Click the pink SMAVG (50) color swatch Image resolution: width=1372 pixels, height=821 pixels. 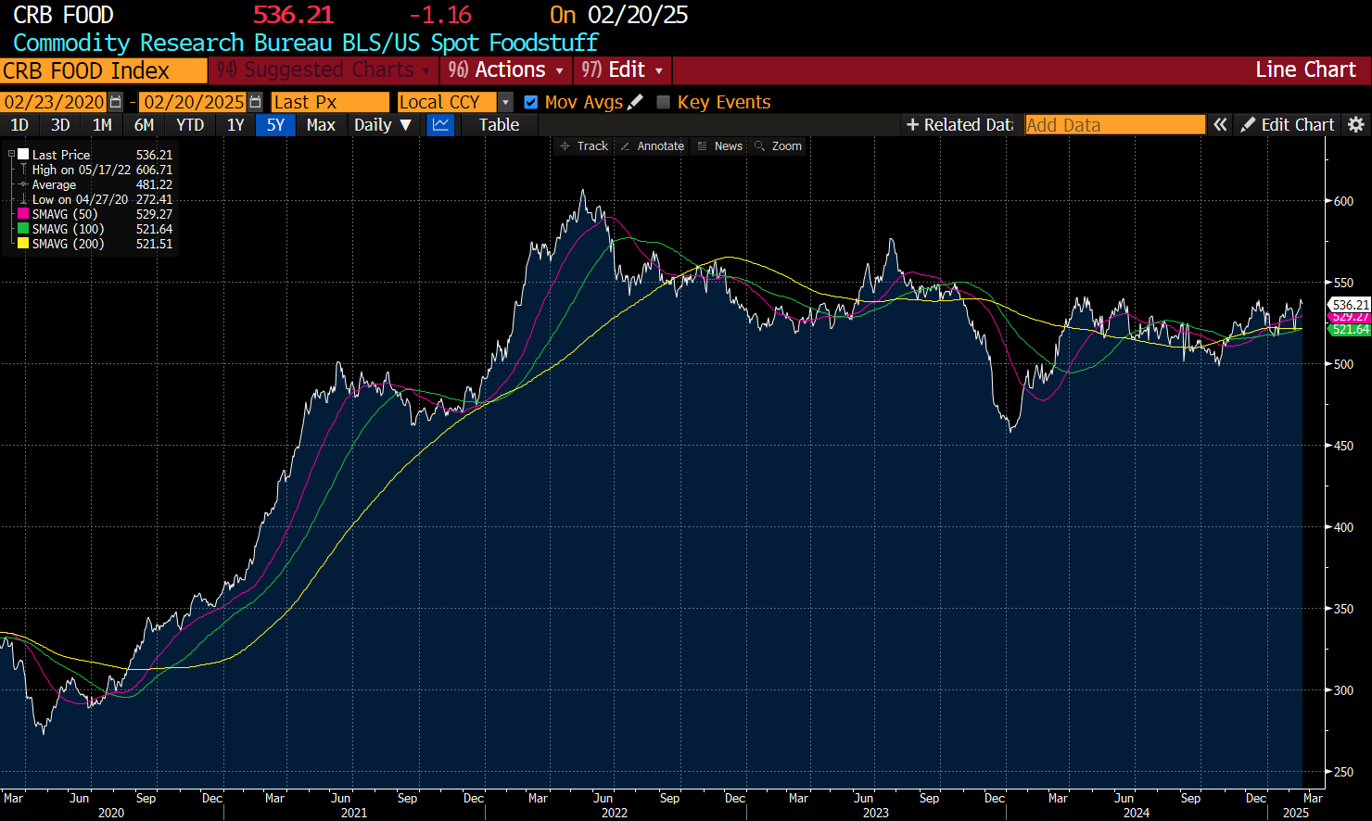tap(23, 214)
